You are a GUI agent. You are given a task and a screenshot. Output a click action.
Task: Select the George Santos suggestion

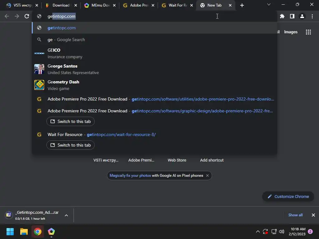tap(155, 69)
